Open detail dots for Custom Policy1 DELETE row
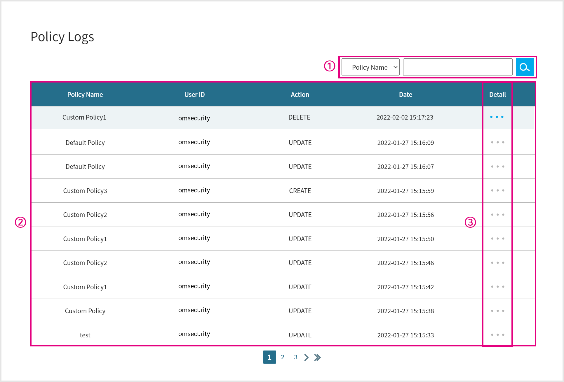The width and height of the screenshot is (564, 382). point(497,117)
